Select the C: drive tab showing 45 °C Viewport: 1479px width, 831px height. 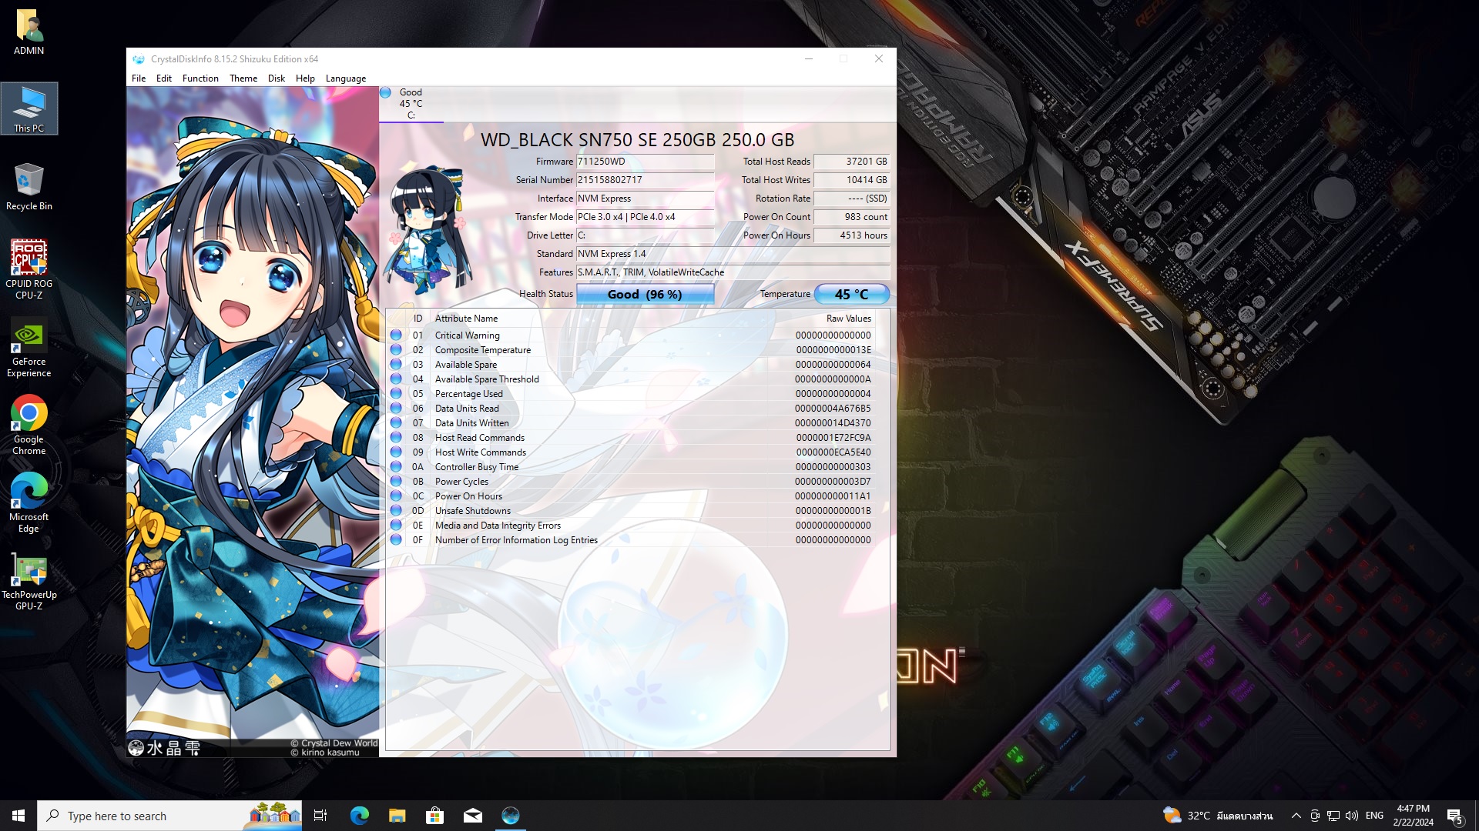point(411,104)
